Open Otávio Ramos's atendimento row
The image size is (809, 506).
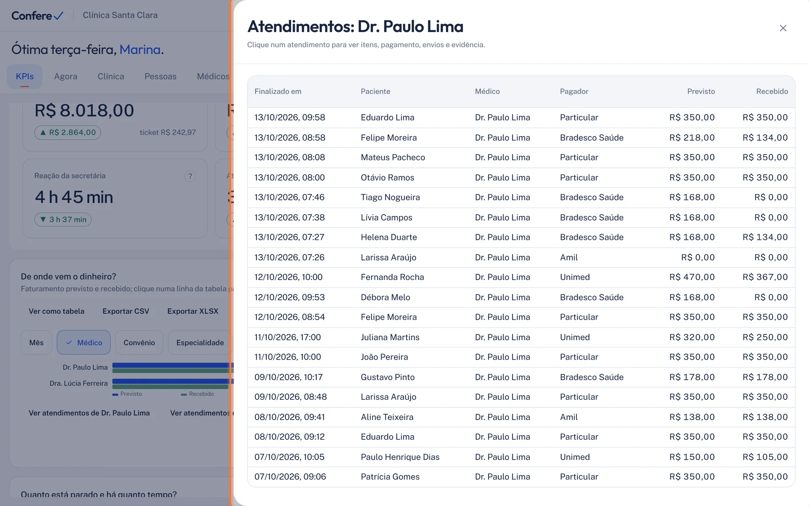(521, 178)
